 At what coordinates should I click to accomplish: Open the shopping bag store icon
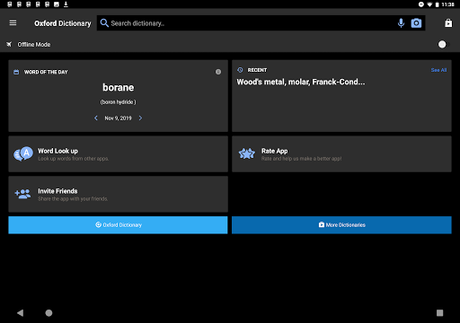point(448,23)
